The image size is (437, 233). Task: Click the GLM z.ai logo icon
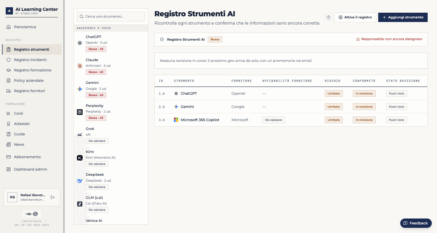80,204
